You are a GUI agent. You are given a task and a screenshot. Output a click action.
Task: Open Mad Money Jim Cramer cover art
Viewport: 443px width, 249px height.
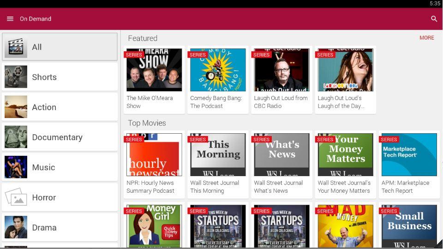coord(346,226)
